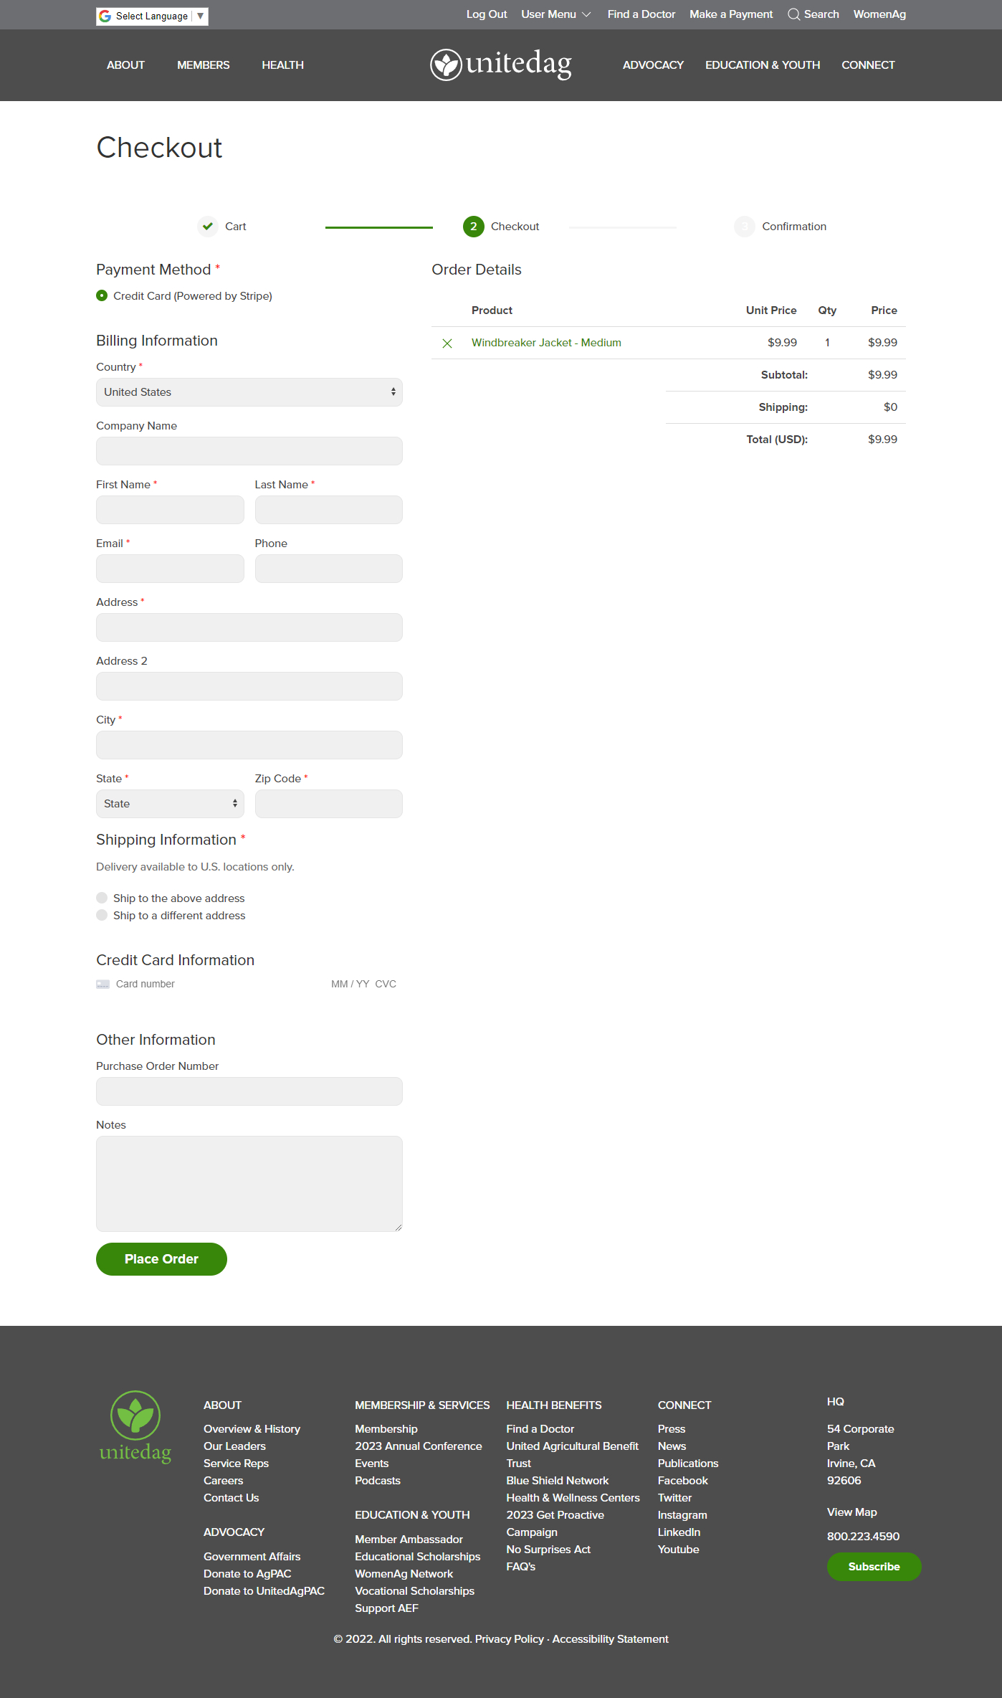The height and width of the screenshot is (1698, 1002).
Task: Click the credit card icon in card field
Action: [103, 985]
